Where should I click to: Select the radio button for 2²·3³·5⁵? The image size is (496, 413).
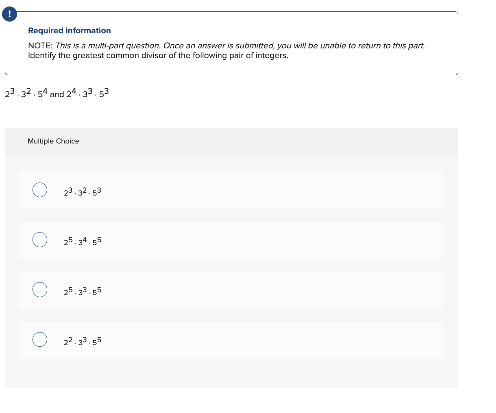point(39,339)
